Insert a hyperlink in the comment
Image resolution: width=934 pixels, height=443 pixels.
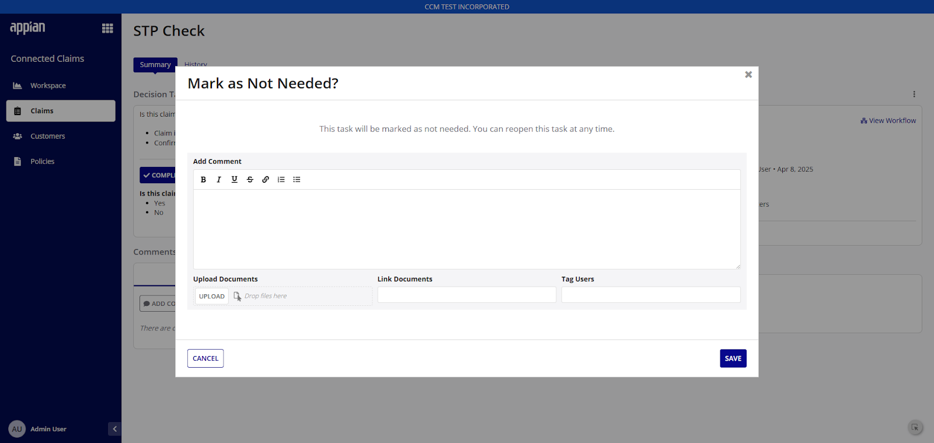tap(266, 180)
